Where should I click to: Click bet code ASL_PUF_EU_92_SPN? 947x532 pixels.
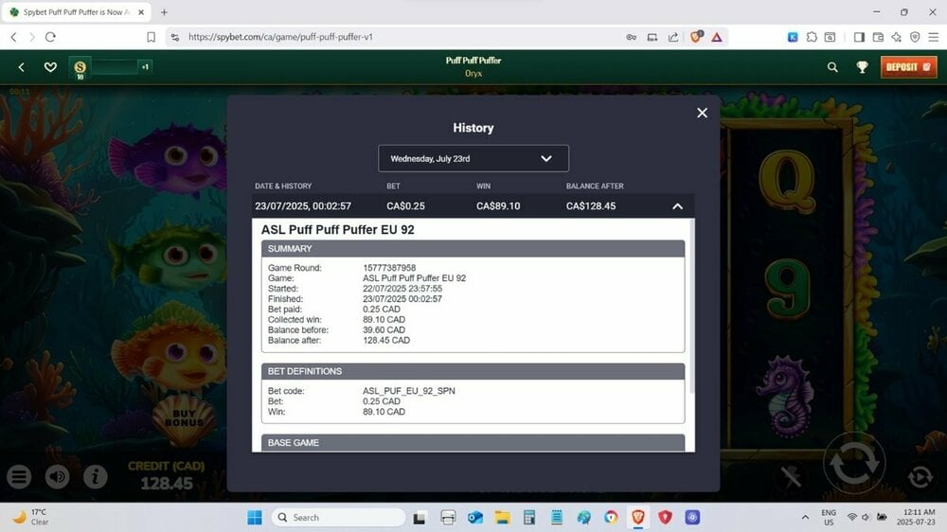coord(409,391)
